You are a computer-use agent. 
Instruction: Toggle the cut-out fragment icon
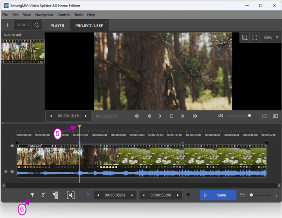(71, 195)
